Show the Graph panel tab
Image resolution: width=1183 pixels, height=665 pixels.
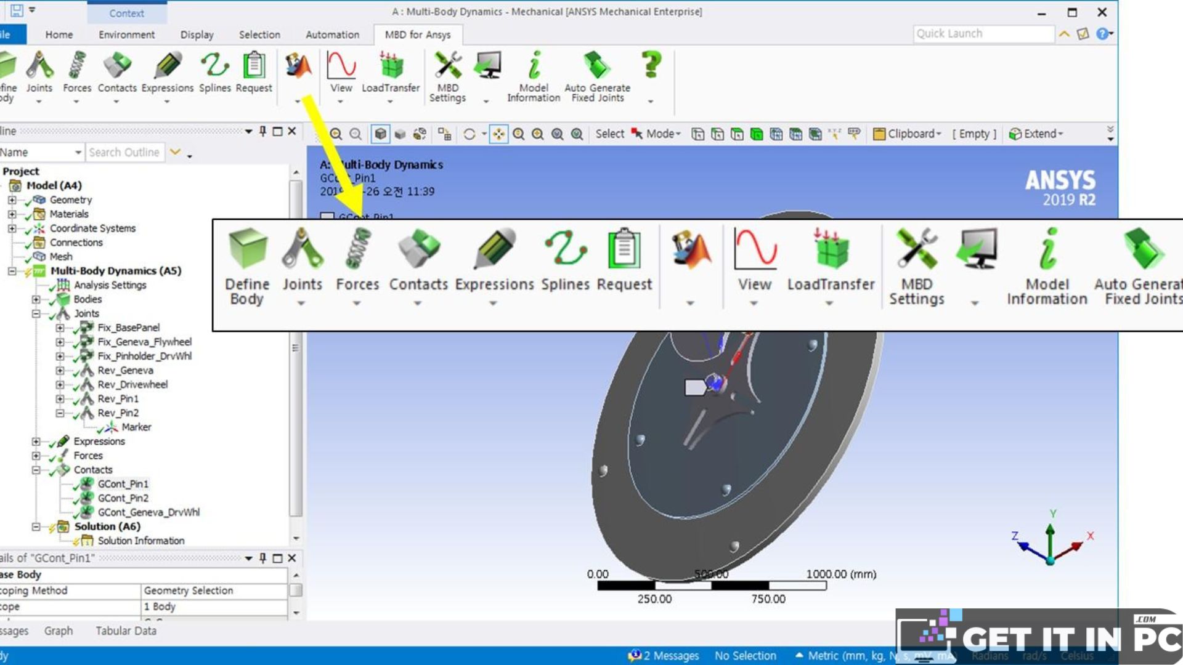59,631
